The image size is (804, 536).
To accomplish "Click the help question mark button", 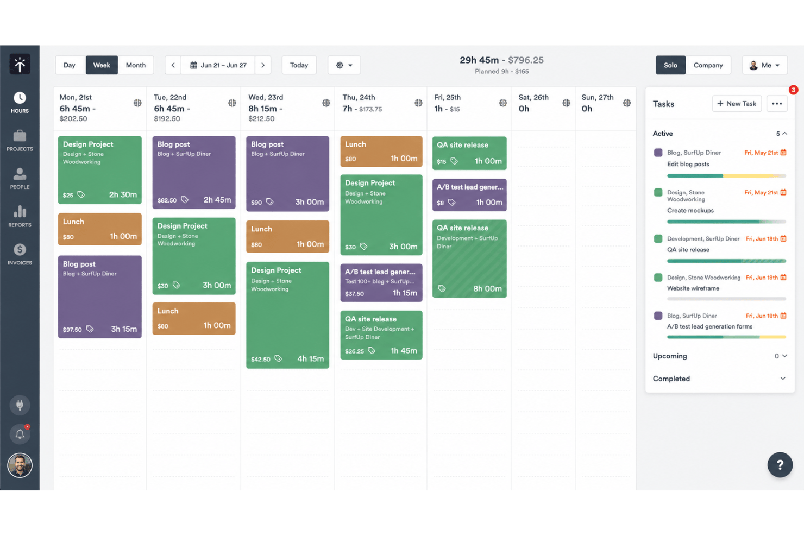I will (x=780, y=465).
